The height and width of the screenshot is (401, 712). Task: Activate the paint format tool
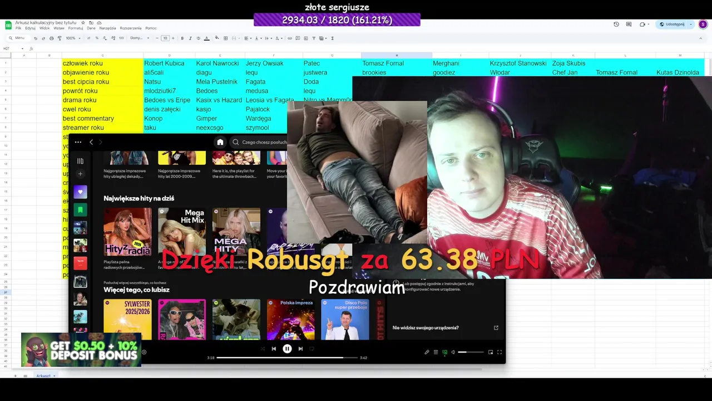click(x=60, y=38)
